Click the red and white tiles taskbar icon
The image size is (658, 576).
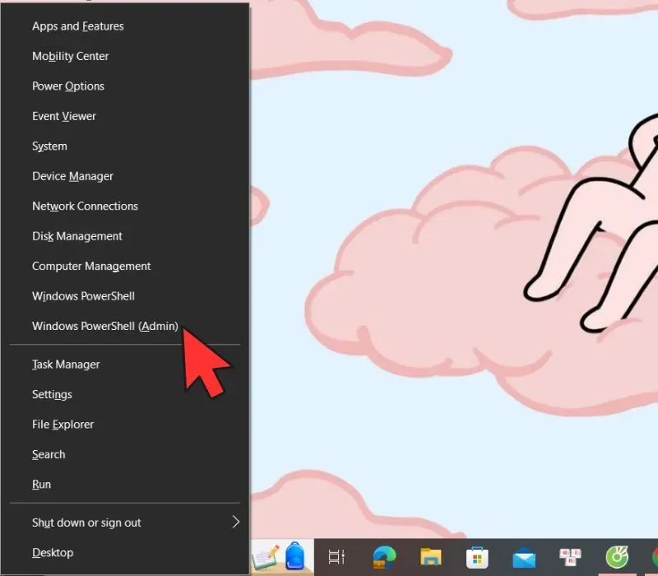[571, 558]
